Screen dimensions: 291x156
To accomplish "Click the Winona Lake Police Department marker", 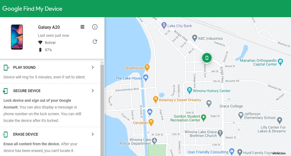I will tap(154, 140).
